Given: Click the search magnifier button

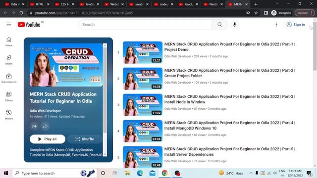Looking at the screenshot, I should click(x=220, y=25).
